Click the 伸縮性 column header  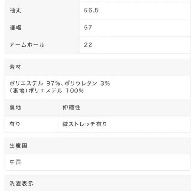pyautogui.click(x=71, y=107)
